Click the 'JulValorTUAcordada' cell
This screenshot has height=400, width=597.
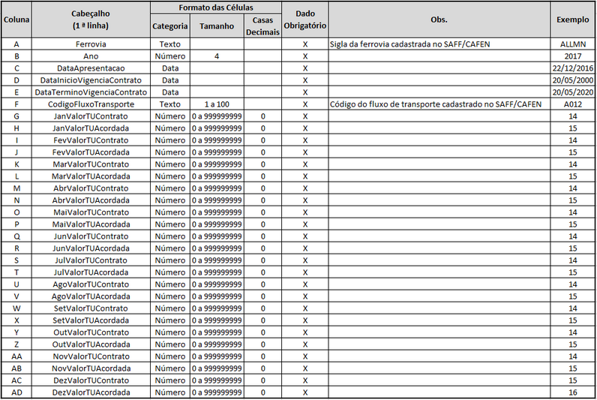[91, 272]
